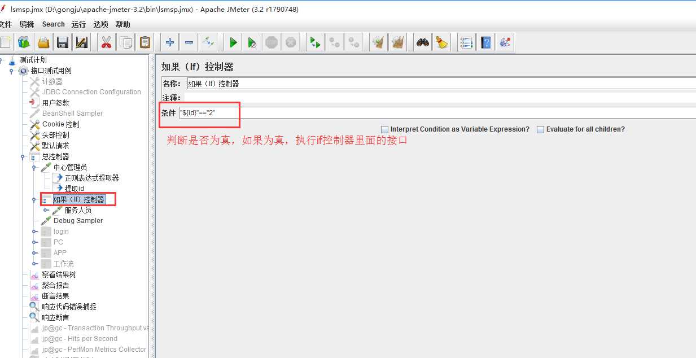
Task: Start the test with green play icon
Action: pyautogui.click(x=233, y=42)
